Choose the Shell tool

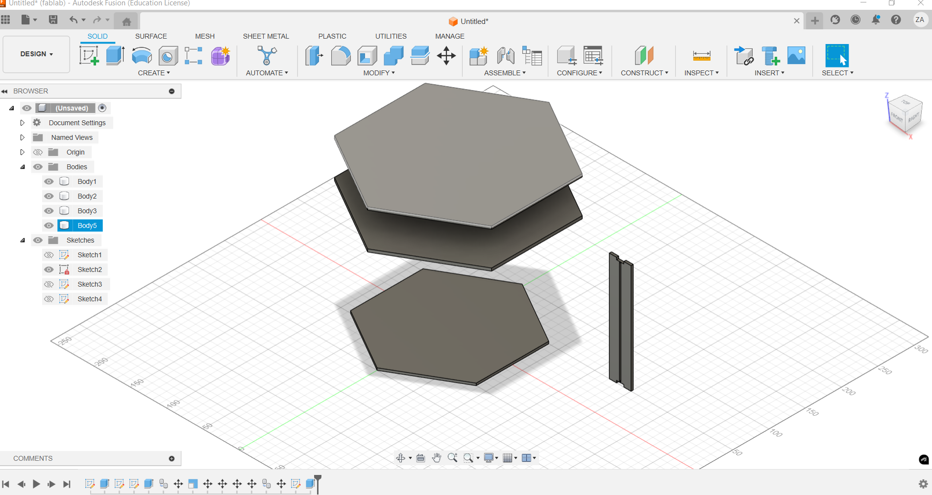[x=367, y=56]
